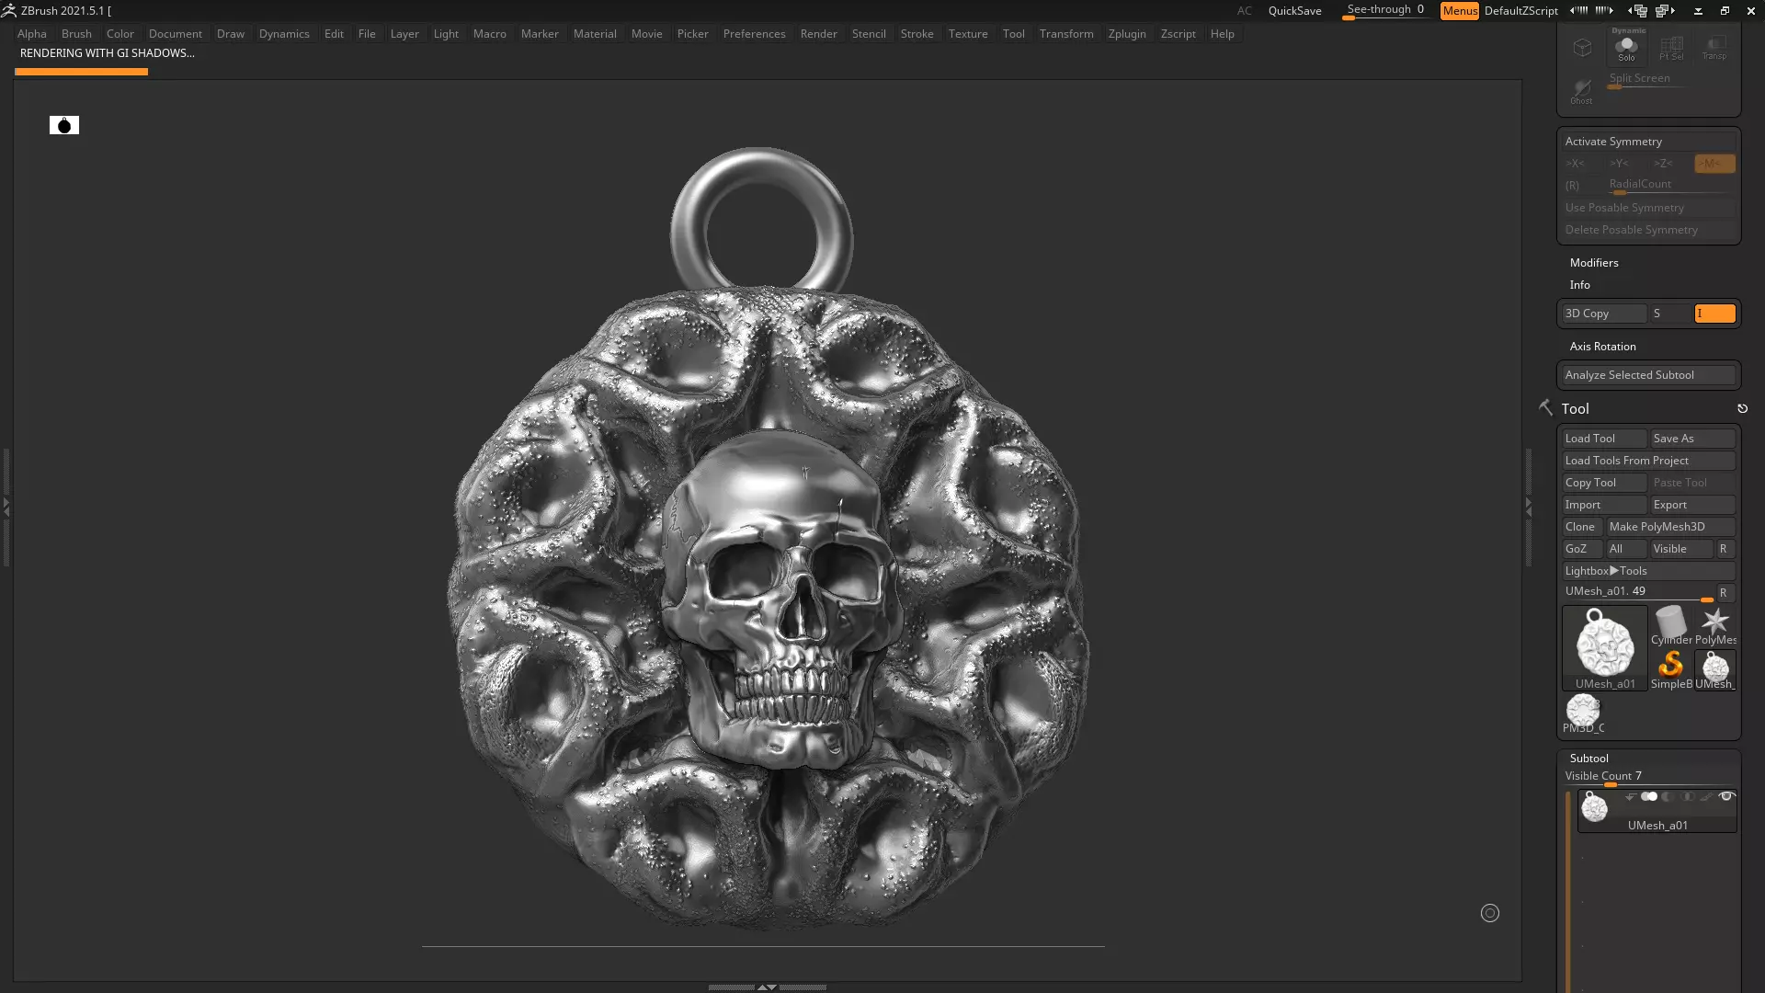Click the subtool difference mode half-circle icon

pos(1668,797)
